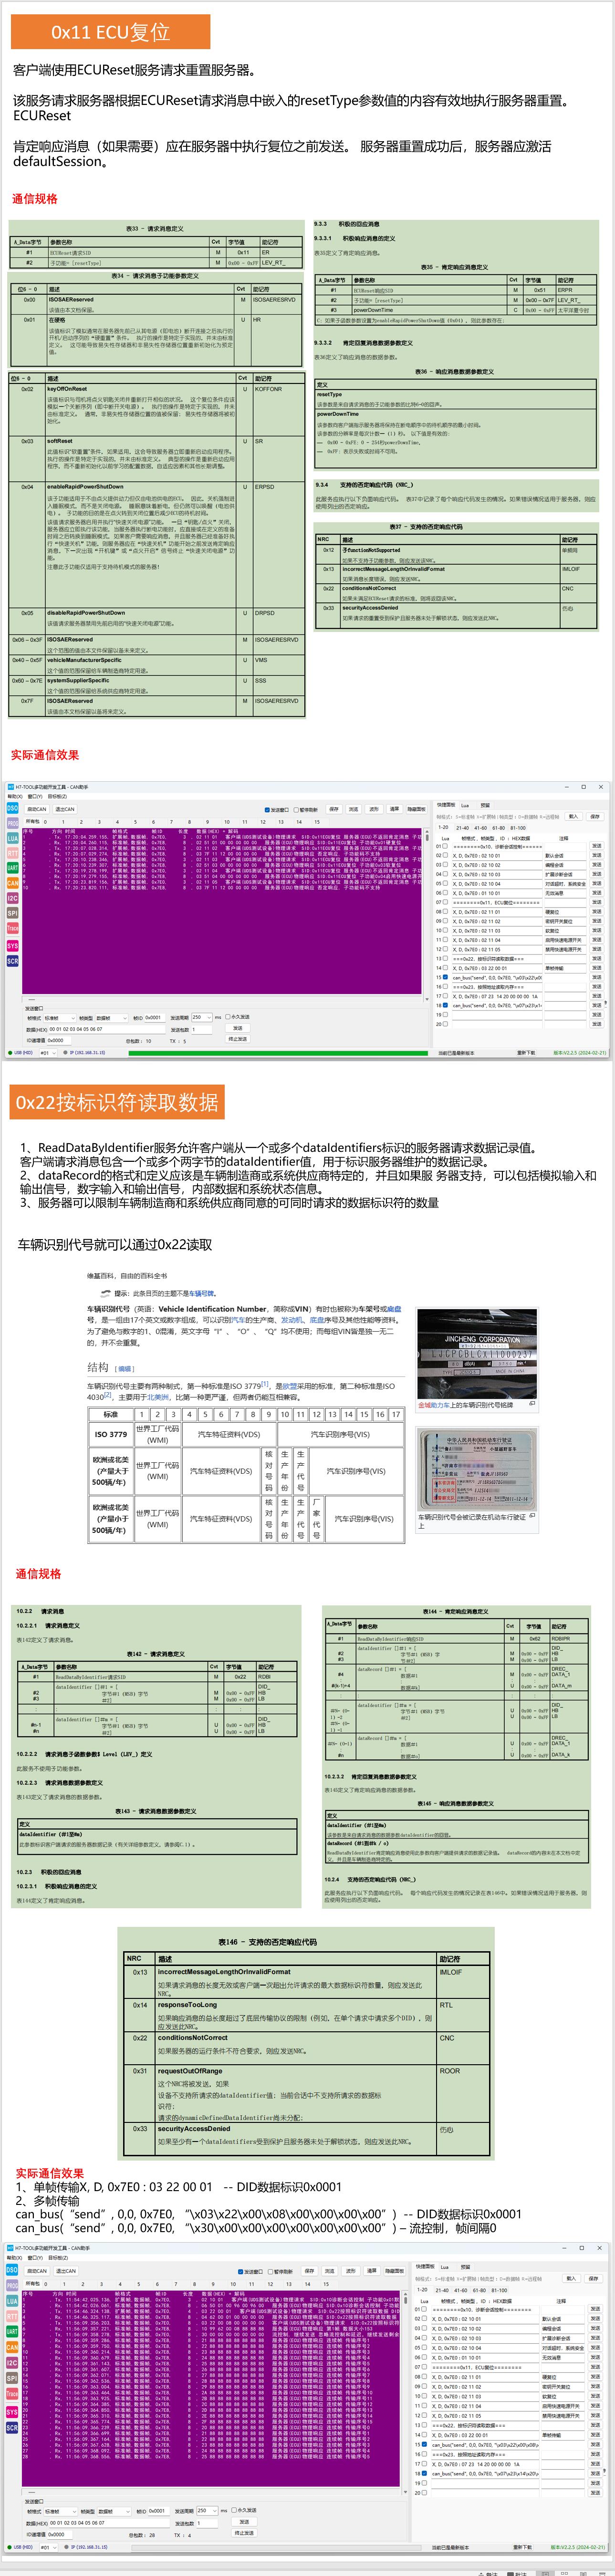Image resolution: width=615 pixels, height=2576 pixels.
Task: Open 目标板 menu in first HT-TOOL window
Action: 56,797
